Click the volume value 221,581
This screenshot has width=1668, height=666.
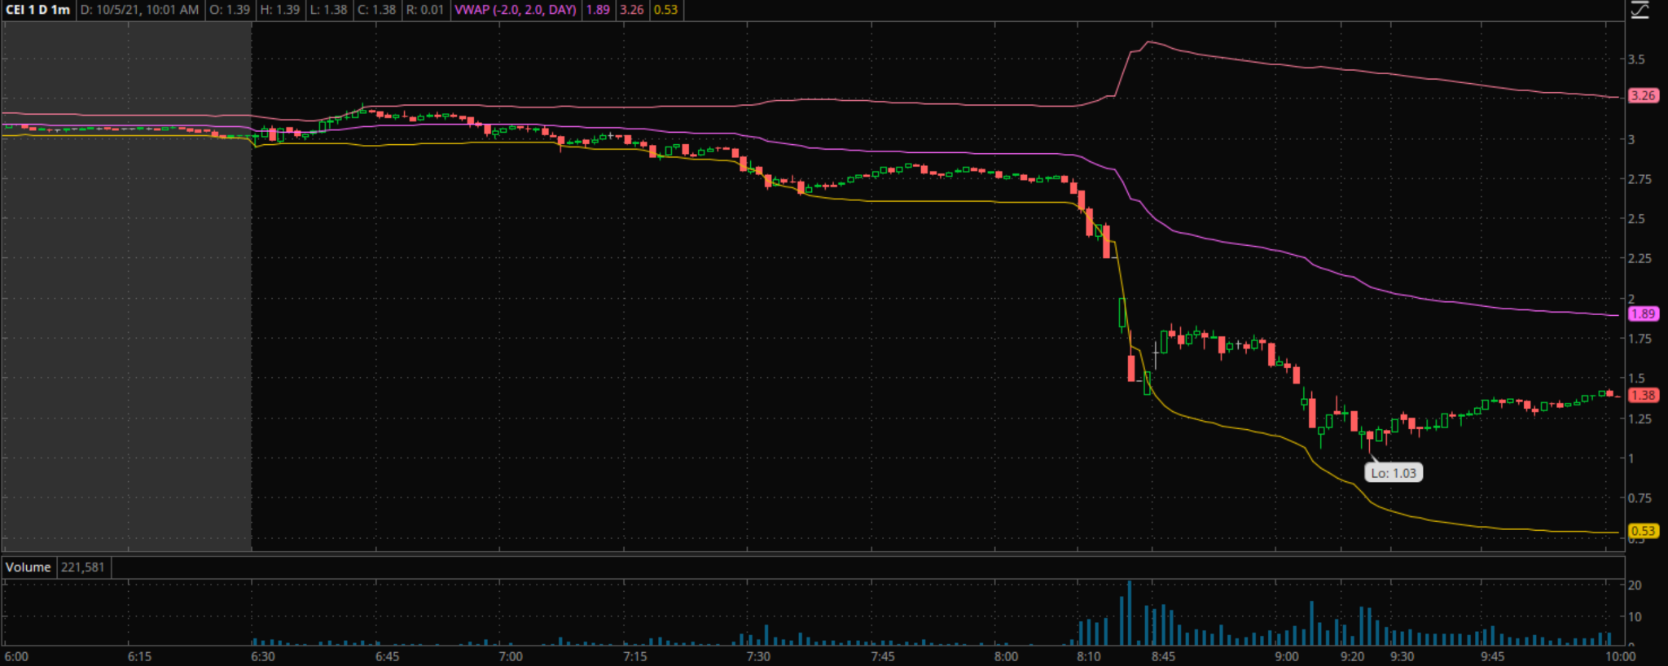82,567
